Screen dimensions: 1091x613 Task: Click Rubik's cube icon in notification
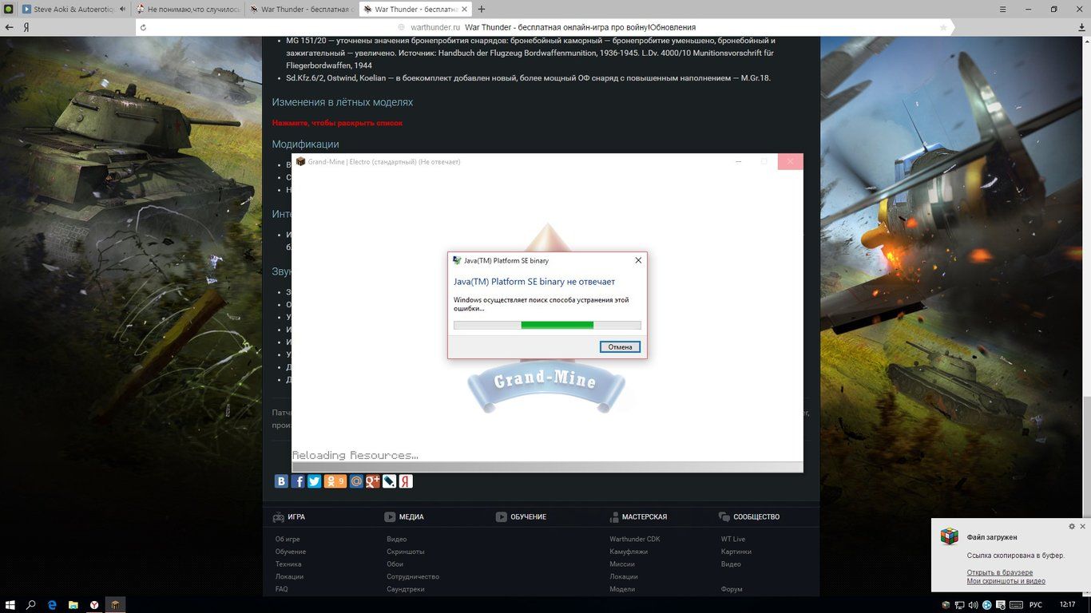(x=949, y=536)
